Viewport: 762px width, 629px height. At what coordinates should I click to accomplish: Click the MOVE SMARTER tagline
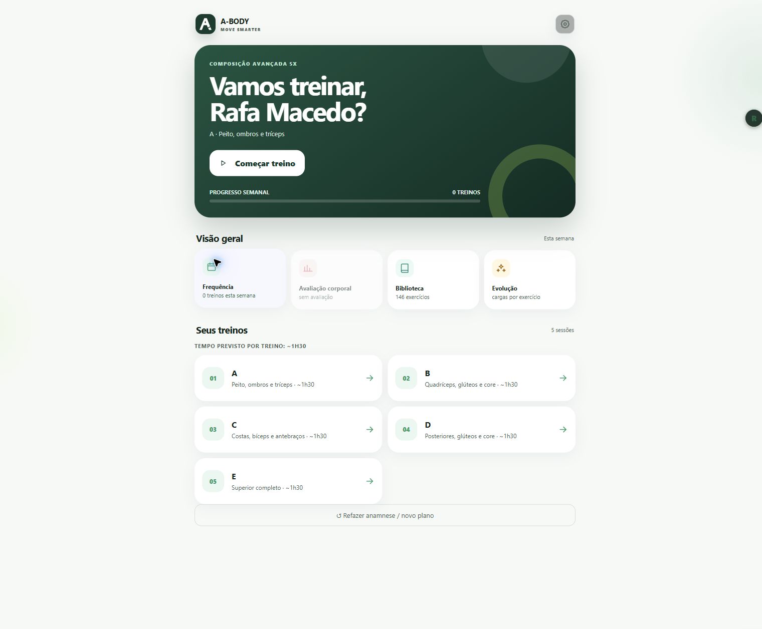[x=241, y=30]
